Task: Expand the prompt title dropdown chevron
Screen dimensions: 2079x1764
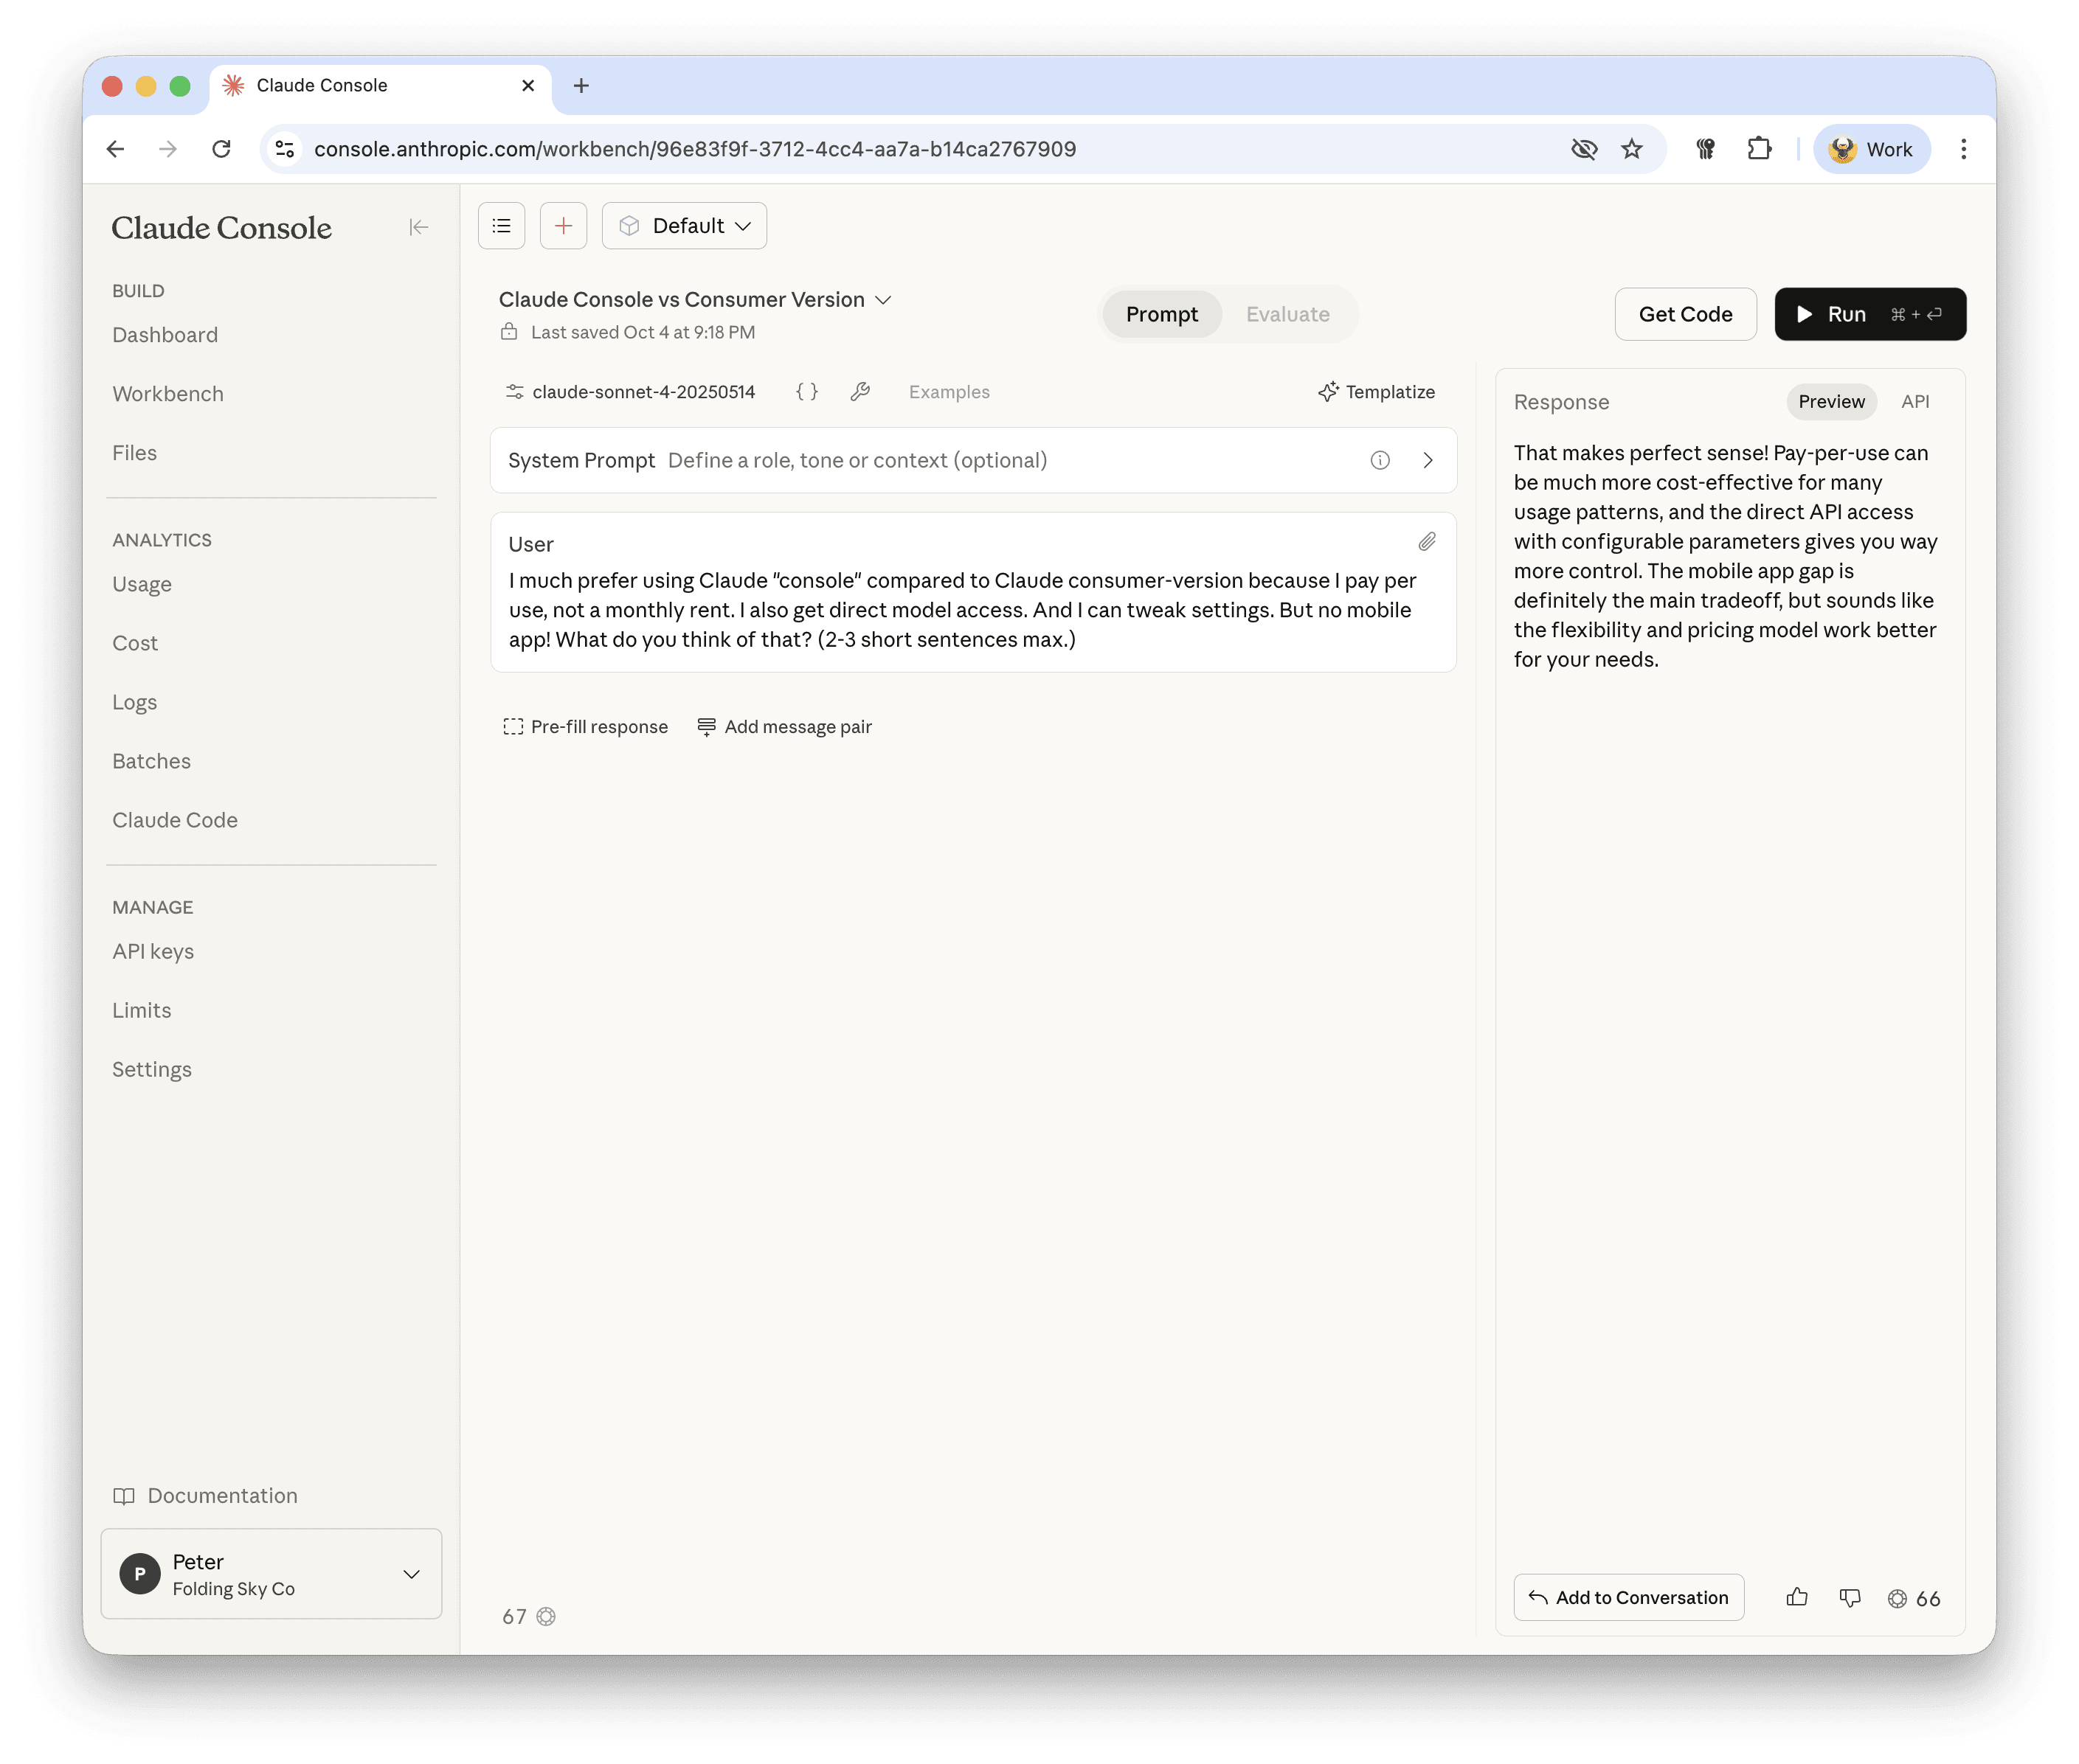Action: (x=883, y=300)
